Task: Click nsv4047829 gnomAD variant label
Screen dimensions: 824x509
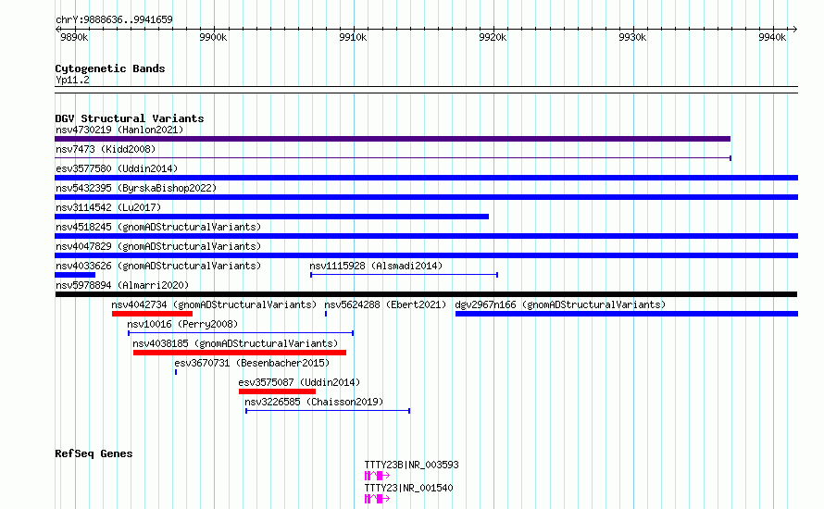Action: tap(158, 246)
